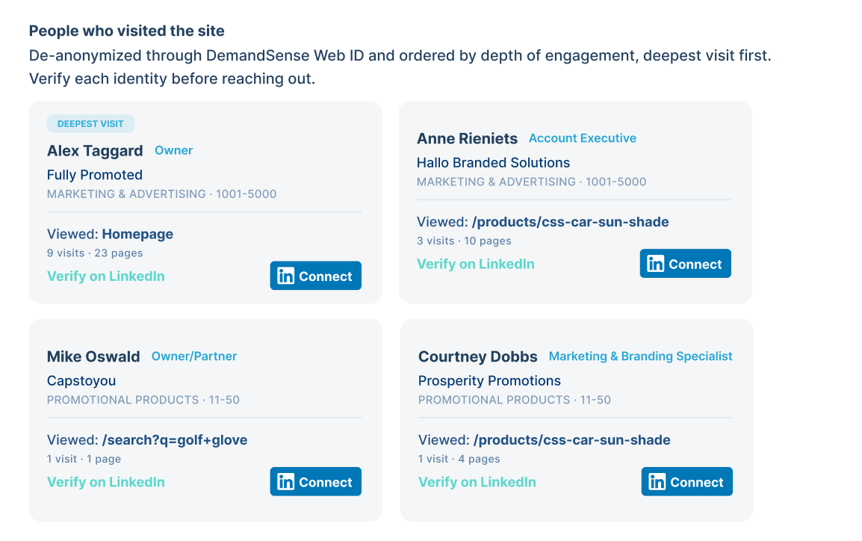This screenshot has height=541, width=862.
Task: Click the Account Executive title label
Action: pyautogui.click(x=583, y=138)
